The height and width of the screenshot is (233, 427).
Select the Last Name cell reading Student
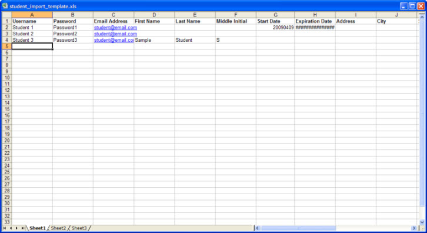pos(195,40)
